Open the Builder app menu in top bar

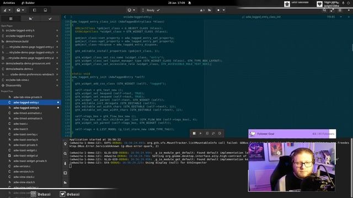(28, 3)
